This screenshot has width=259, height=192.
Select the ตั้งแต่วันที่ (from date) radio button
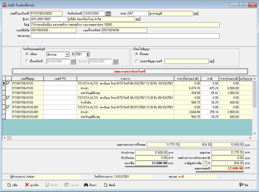27,61
